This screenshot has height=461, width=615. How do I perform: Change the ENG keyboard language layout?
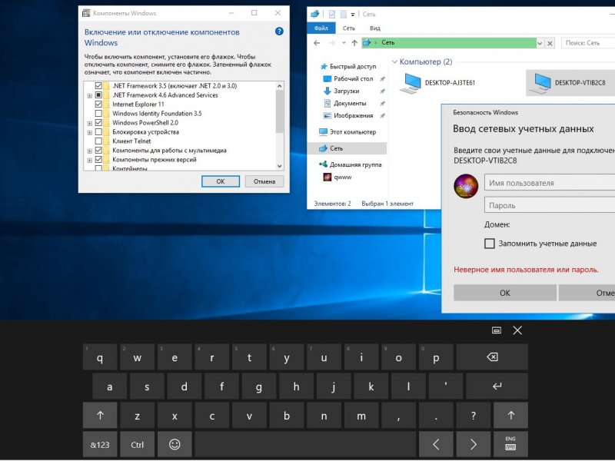point(510,445)
